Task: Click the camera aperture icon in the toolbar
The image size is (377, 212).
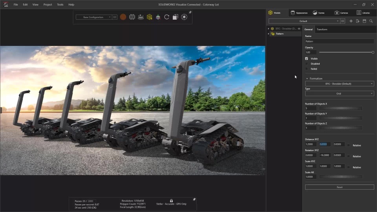Action: (x=184, y=17)
